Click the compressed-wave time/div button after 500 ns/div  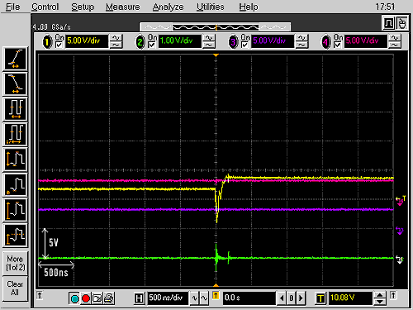point(195,298)
